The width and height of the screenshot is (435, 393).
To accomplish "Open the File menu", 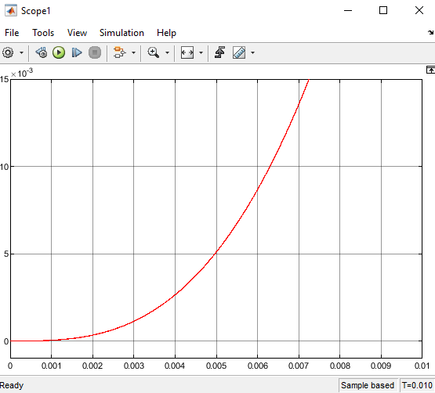I will point(12,33).
